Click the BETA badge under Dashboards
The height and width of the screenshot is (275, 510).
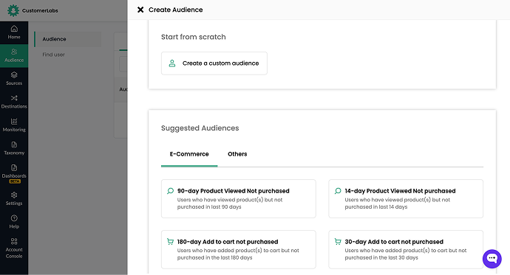[15, 181]
